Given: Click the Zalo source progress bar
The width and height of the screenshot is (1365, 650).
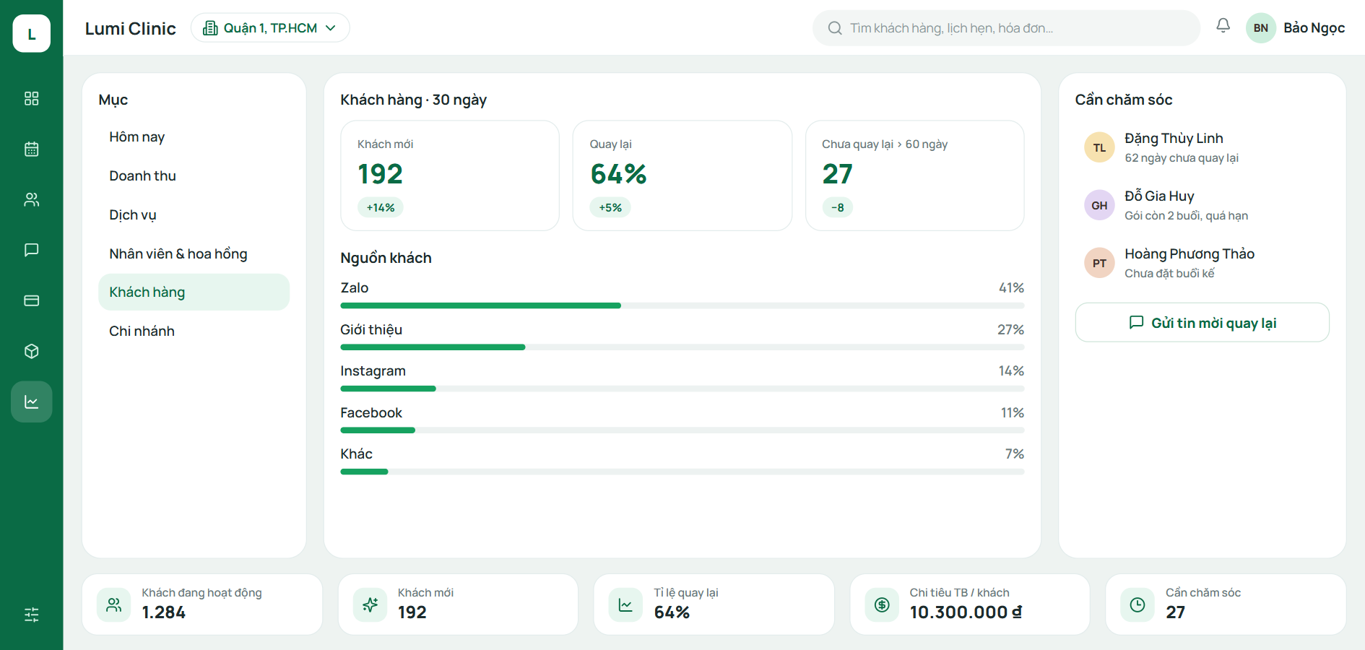Looking at the screenshot, I should coord(682,305).
